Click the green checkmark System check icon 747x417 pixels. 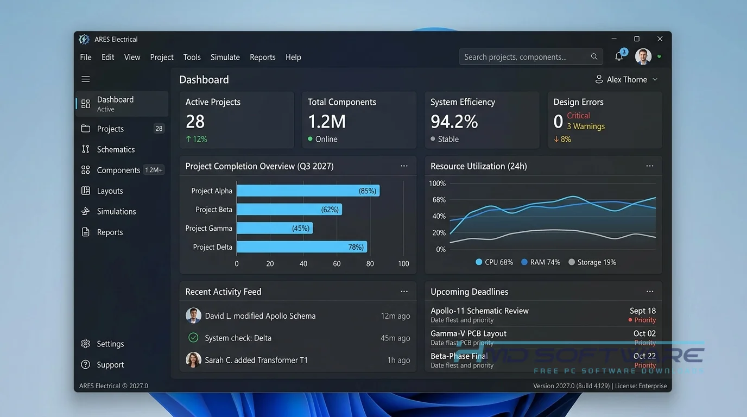(x=193, y=338)
